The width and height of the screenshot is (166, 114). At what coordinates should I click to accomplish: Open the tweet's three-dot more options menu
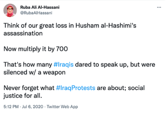coord(159,7)
